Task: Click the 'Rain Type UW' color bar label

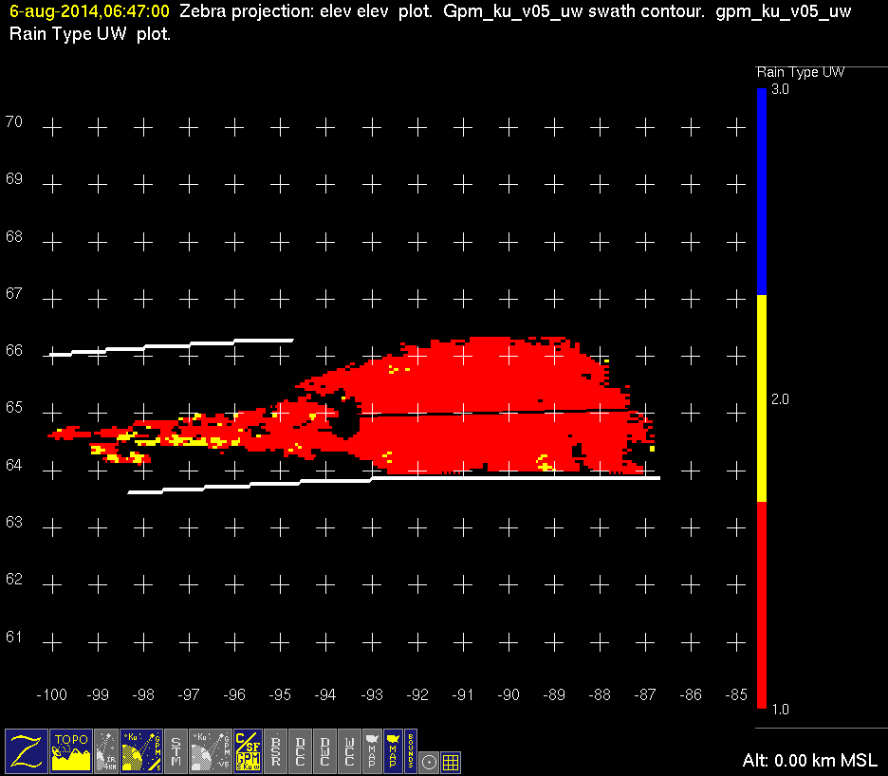Action: coord(800,72)
